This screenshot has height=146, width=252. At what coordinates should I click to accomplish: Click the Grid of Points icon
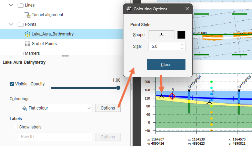pos(28,44)
